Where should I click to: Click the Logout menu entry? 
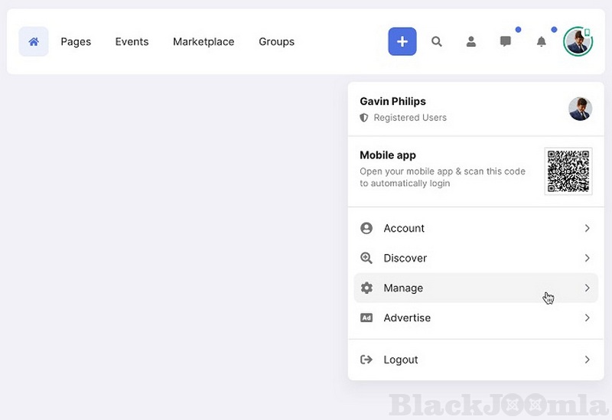tap(401, 360)
